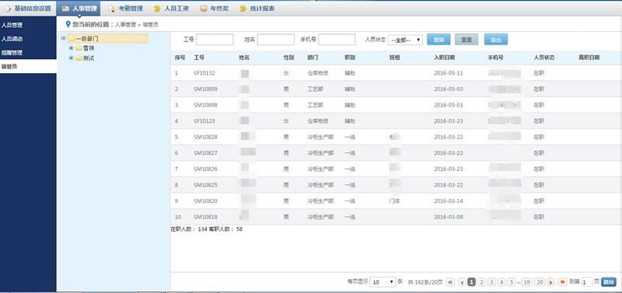Screen dimensions: 622x293
Task: Go to next page orange arrow
Action: tap(551, 282)
